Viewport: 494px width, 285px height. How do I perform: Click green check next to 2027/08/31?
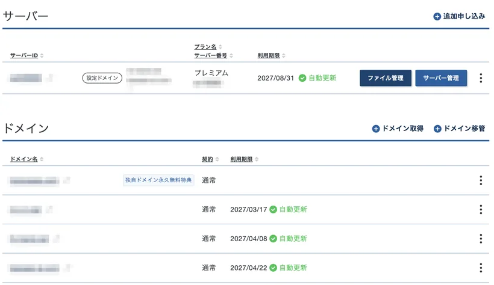(302, 78)
